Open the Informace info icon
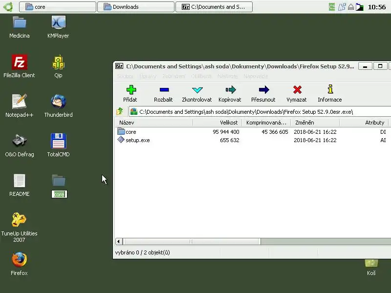 pyautogui.click(x=330, y=89)
